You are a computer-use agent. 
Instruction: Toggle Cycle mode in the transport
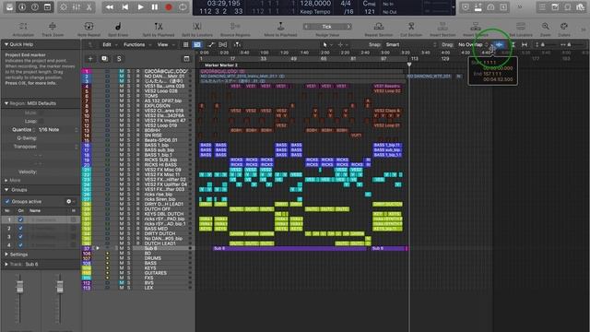point(183,7)
